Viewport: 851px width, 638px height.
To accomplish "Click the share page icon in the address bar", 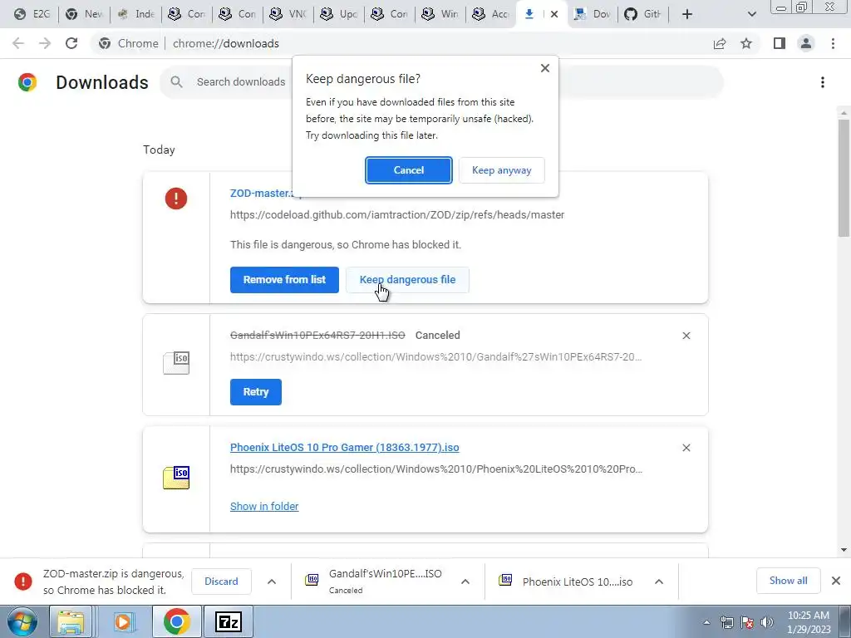I will pos(720,43).
